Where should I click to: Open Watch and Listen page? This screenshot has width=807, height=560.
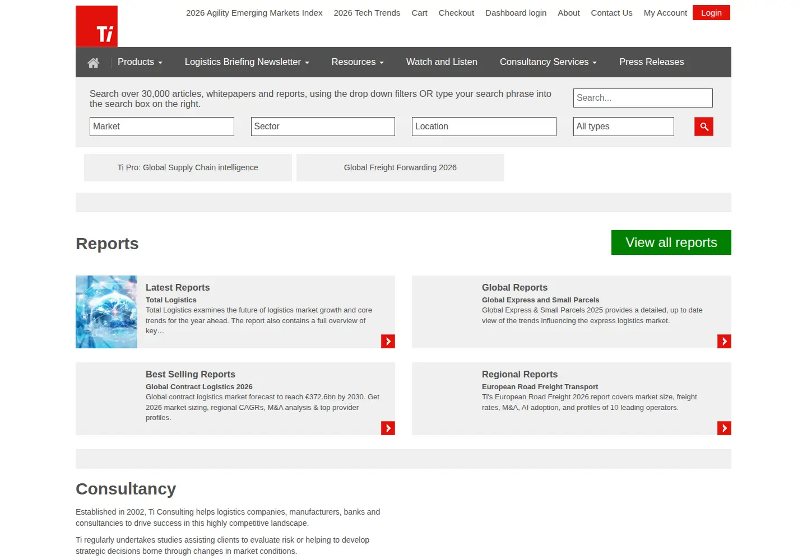pyautogui.click(x=442, y=62)
